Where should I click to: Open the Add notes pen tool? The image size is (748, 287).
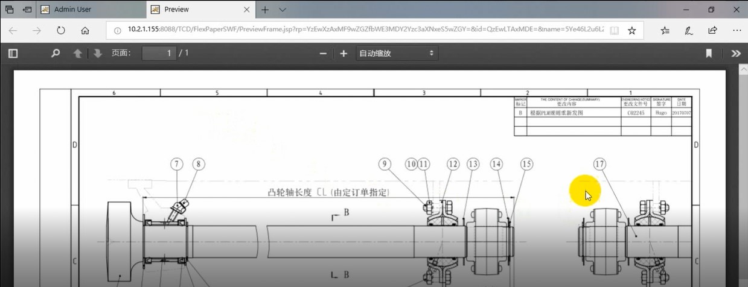688,31
